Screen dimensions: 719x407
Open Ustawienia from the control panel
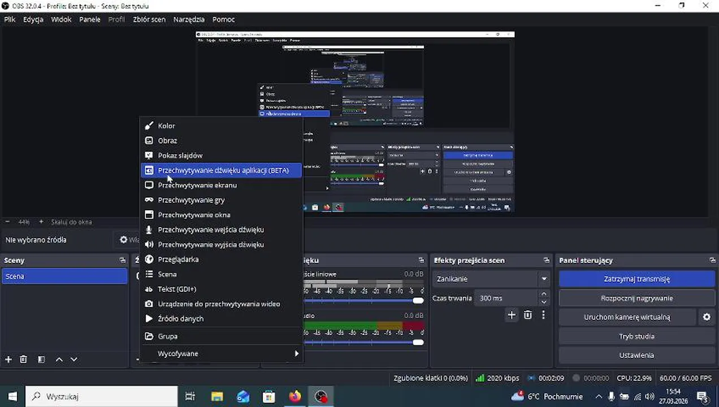click(636, 356)
